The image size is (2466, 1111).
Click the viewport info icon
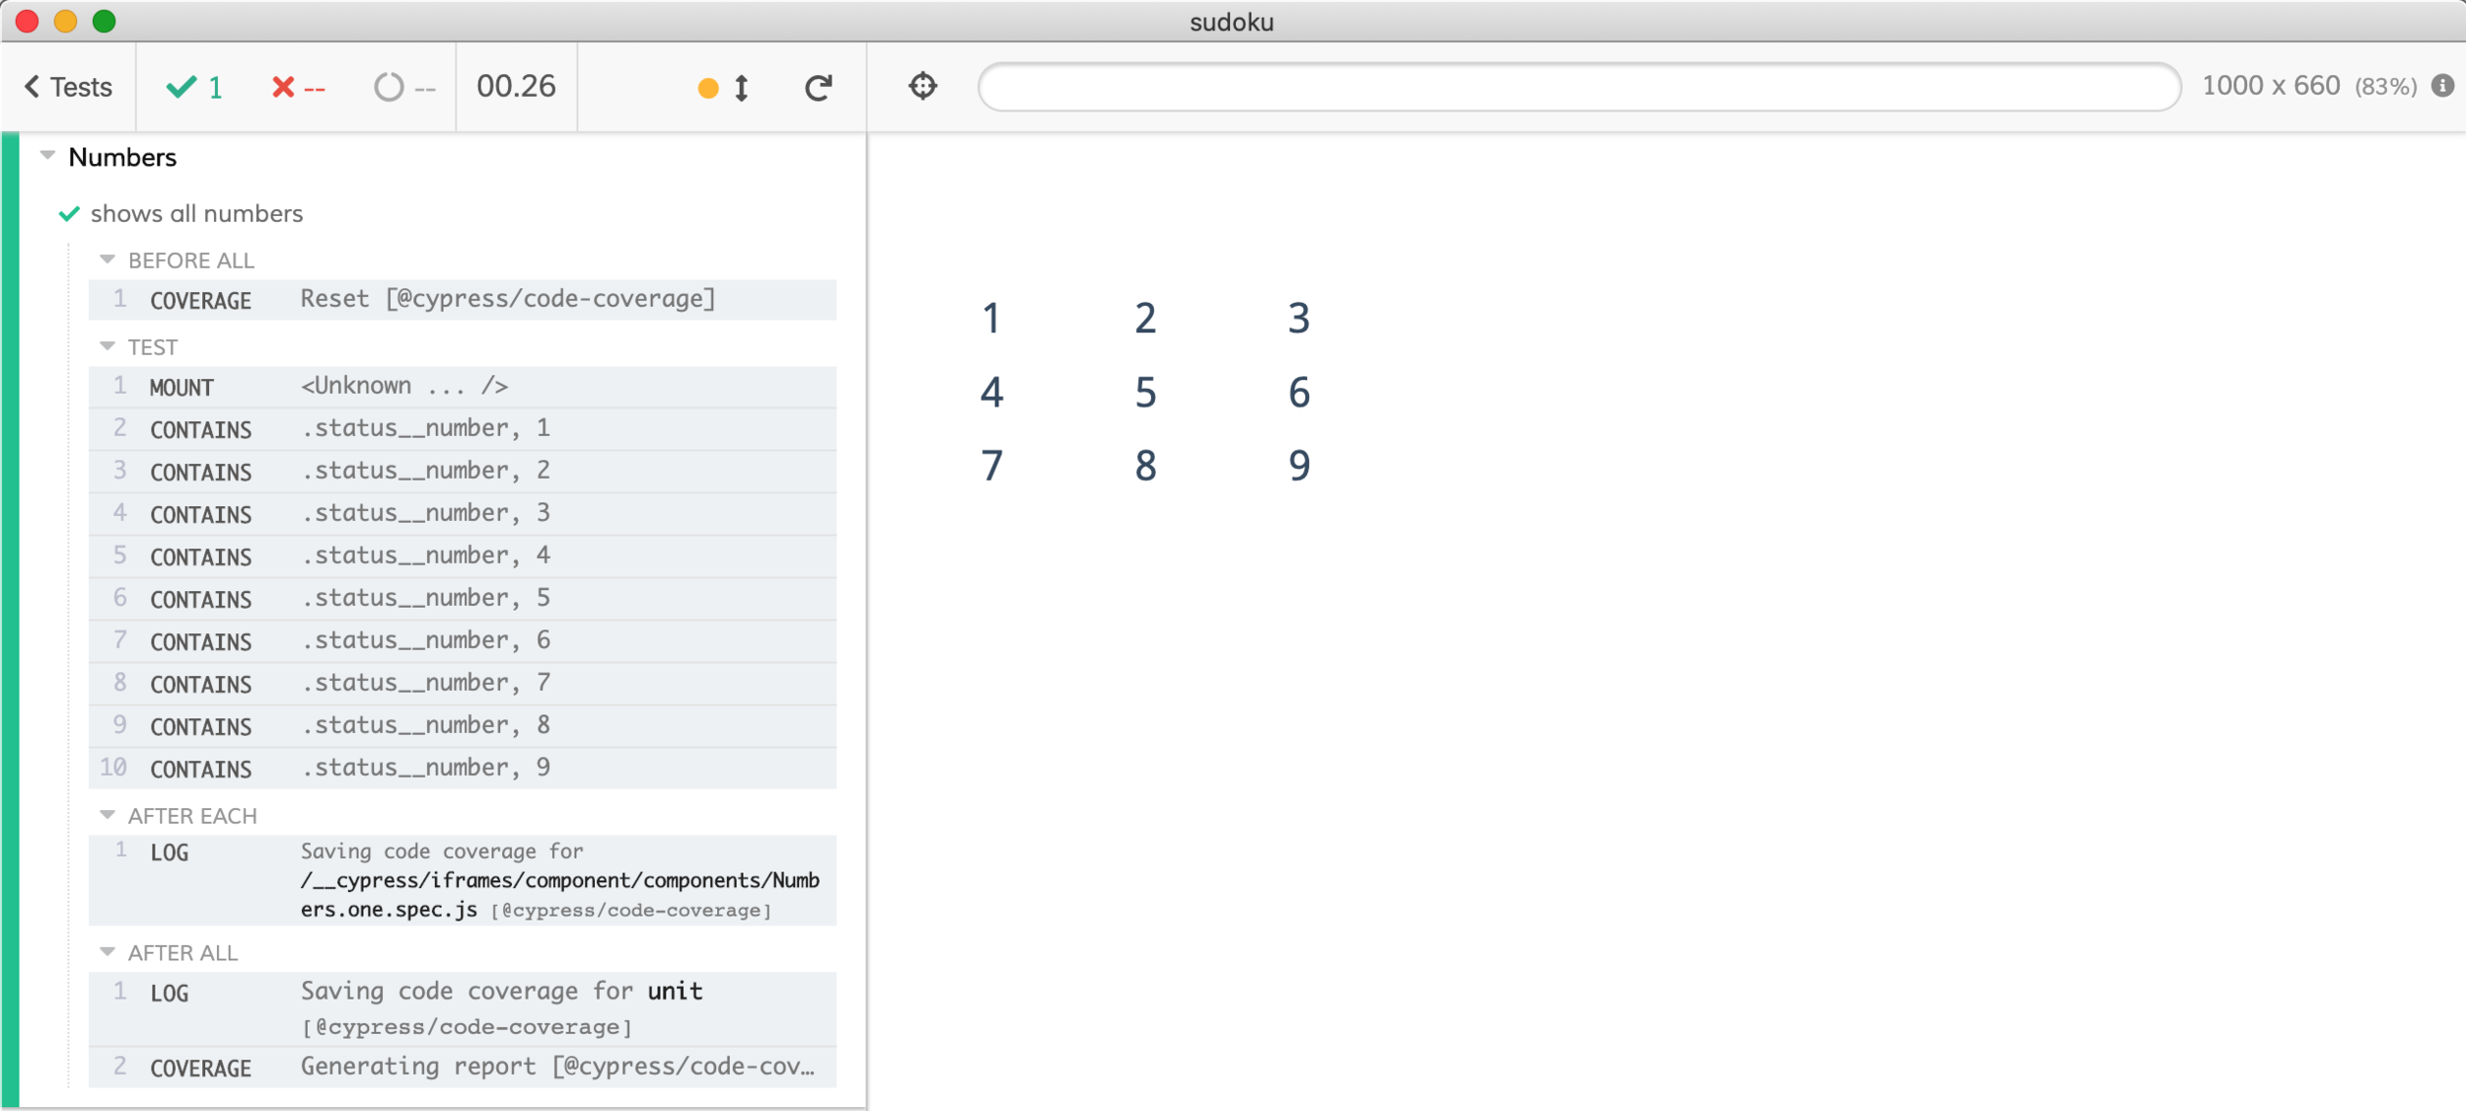pos(2442,86)
